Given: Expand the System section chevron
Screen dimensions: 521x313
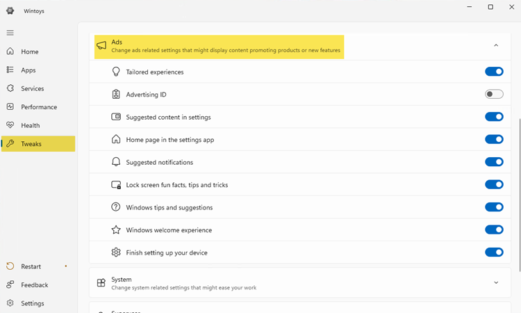Looking at the screenshot, I should [x=496, y=283].
